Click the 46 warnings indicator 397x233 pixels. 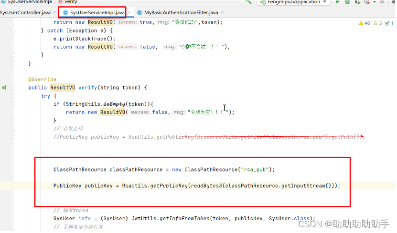(x=365, y=23)
